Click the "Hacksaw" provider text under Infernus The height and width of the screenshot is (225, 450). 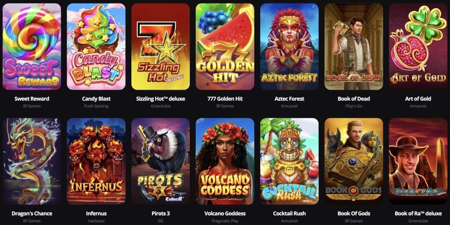tap(96, 221)
